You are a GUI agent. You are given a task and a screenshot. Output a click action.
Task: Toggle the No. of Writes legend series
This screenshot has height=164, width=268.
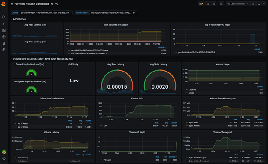click(x=23, y=127)
